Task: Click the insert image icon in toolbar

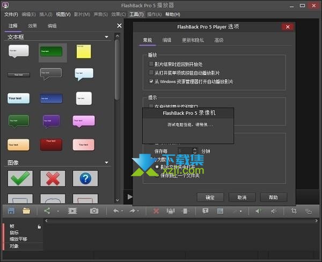Action: 220,211
